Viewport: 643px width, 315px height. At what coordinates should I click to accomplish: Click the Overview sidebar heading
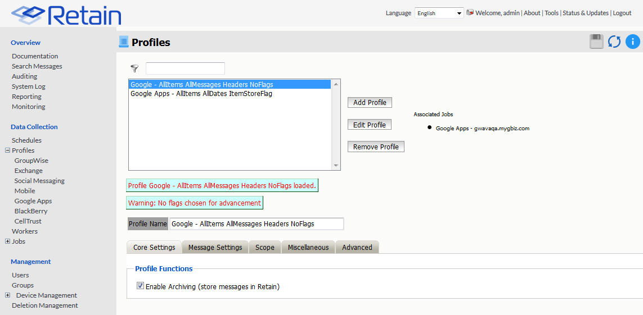pyautogui.click(x=25, y=43)
